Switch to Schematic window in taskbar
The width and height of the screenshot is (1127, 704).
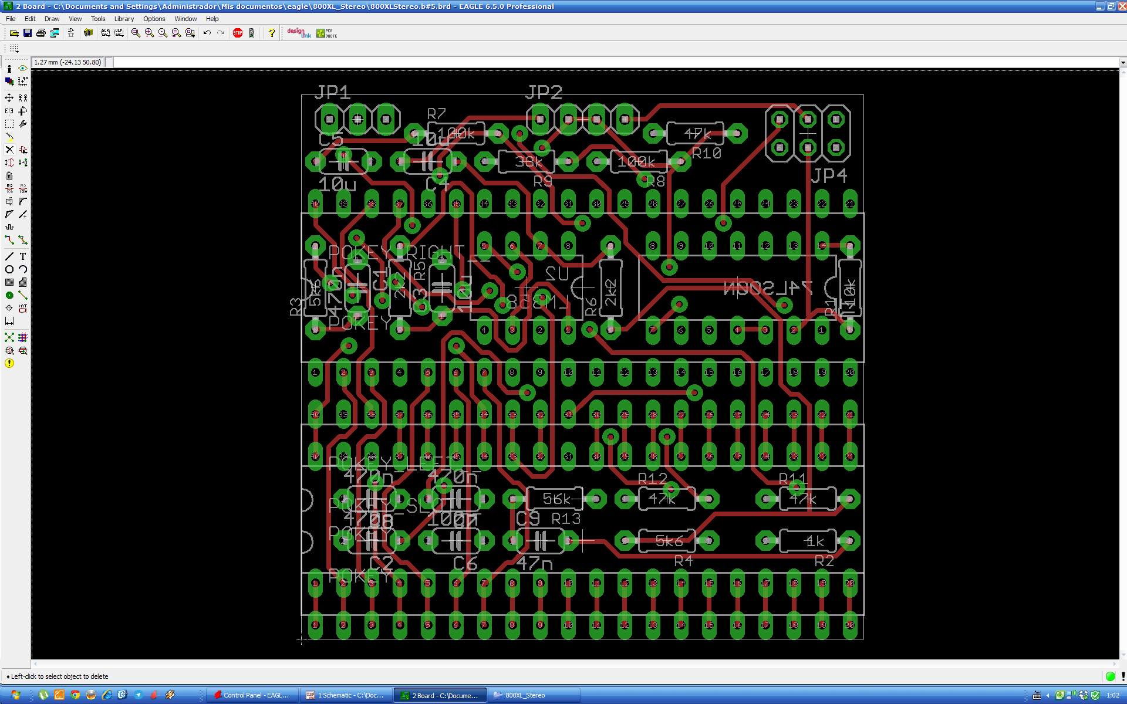click(x=346, y=695)
